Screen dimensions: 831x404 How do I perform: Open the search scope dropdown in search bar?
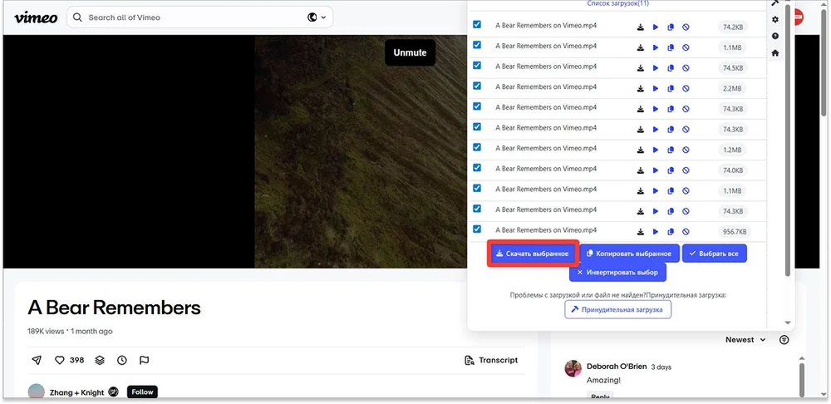coord(317,17)
